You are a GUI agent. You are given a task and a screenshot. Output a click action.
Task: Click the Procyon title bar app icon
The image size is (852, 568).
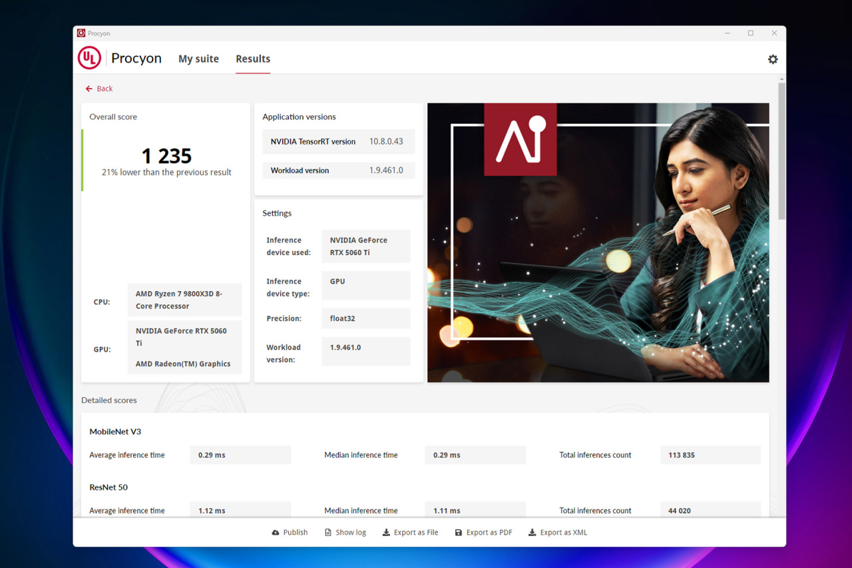81,33
